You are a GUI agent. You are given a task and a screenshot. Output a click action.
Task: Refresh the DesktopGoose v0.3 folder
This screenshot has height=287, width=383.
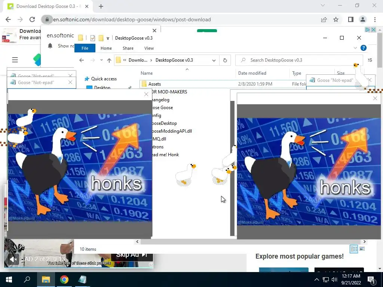225,60
